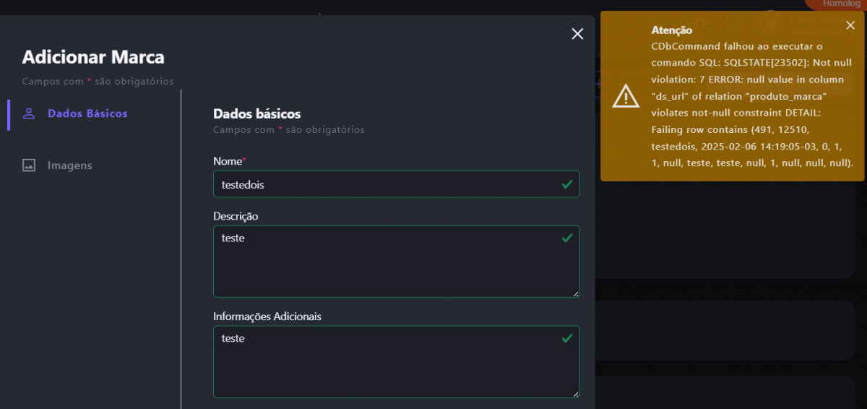Focus the Nome field containing testedois

pyautogui.click(x=383, y=184)
